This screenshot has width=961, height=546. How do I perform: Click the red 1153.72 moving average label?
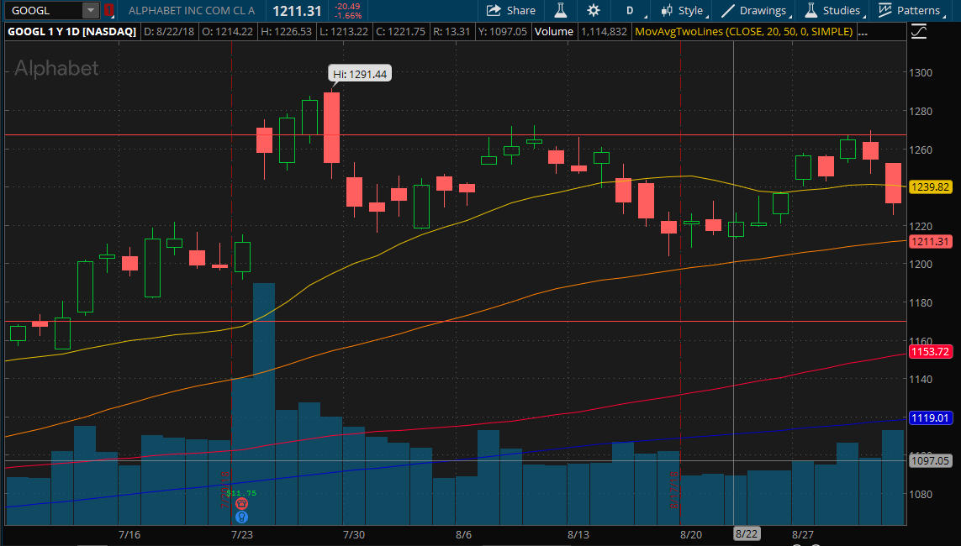[931, 352]
